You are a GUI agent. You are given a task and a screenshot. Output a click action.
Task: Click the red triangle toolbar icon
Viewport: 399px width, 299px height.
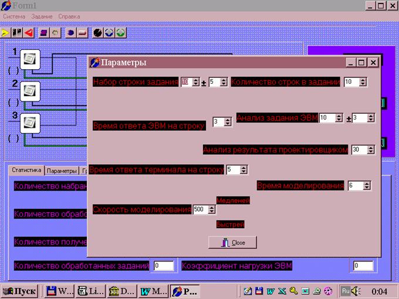[x=29, y=32]
